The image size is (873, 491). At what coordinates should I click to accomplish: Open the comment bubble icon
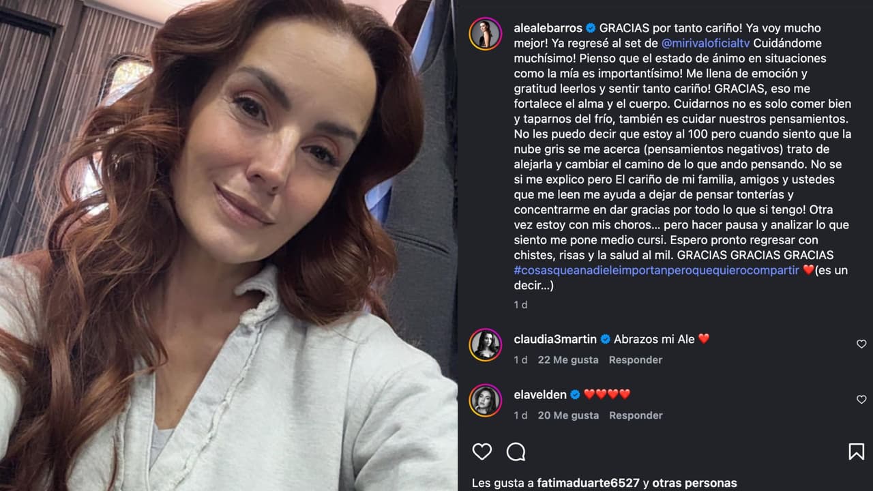coord(516,451)
